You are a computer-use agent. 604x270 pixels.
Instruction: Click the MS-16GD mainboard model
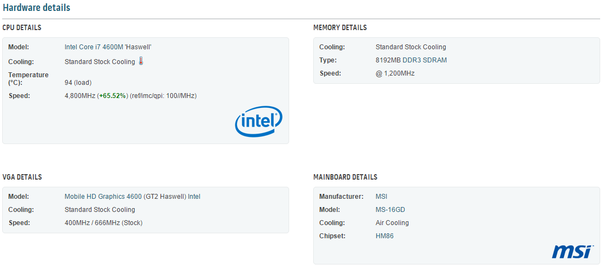tap(390, 210)
